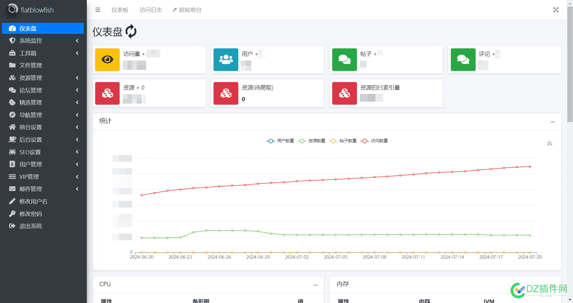Click the 系统监控 shield icon
Image resolution: width=573 pixels, height=303 pixels.
(12, 41)
